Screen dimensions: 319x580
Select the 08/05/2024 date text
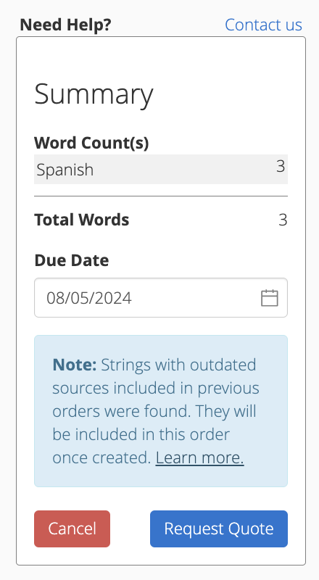click(x=89, y=298)
